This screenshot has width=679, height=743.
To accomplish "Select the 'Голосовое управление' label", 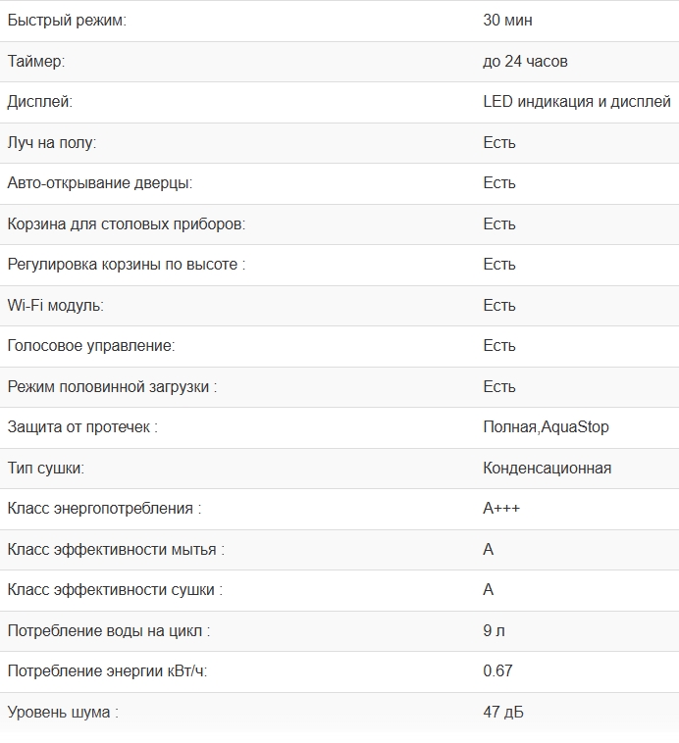I will pyautogui.click(x=91, y=346).
